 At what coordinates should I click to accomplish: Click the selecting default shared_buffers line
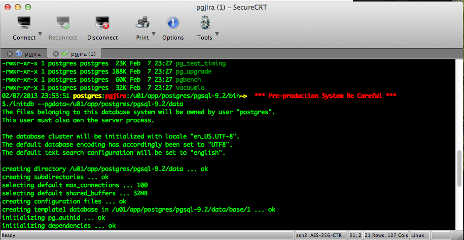tap(75, 193)
